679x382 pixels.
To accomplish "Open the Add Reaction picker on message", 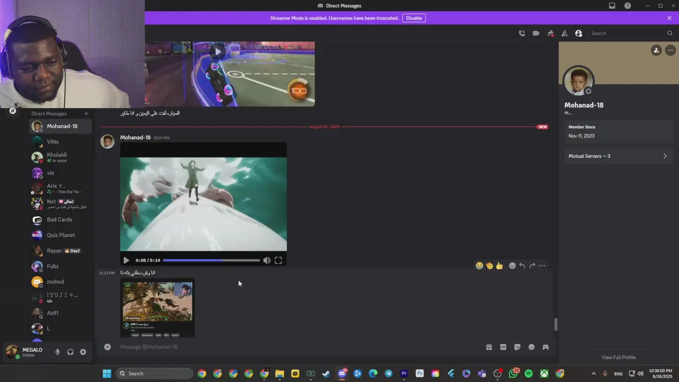I will pyautogui.click(x=512, y=266).
